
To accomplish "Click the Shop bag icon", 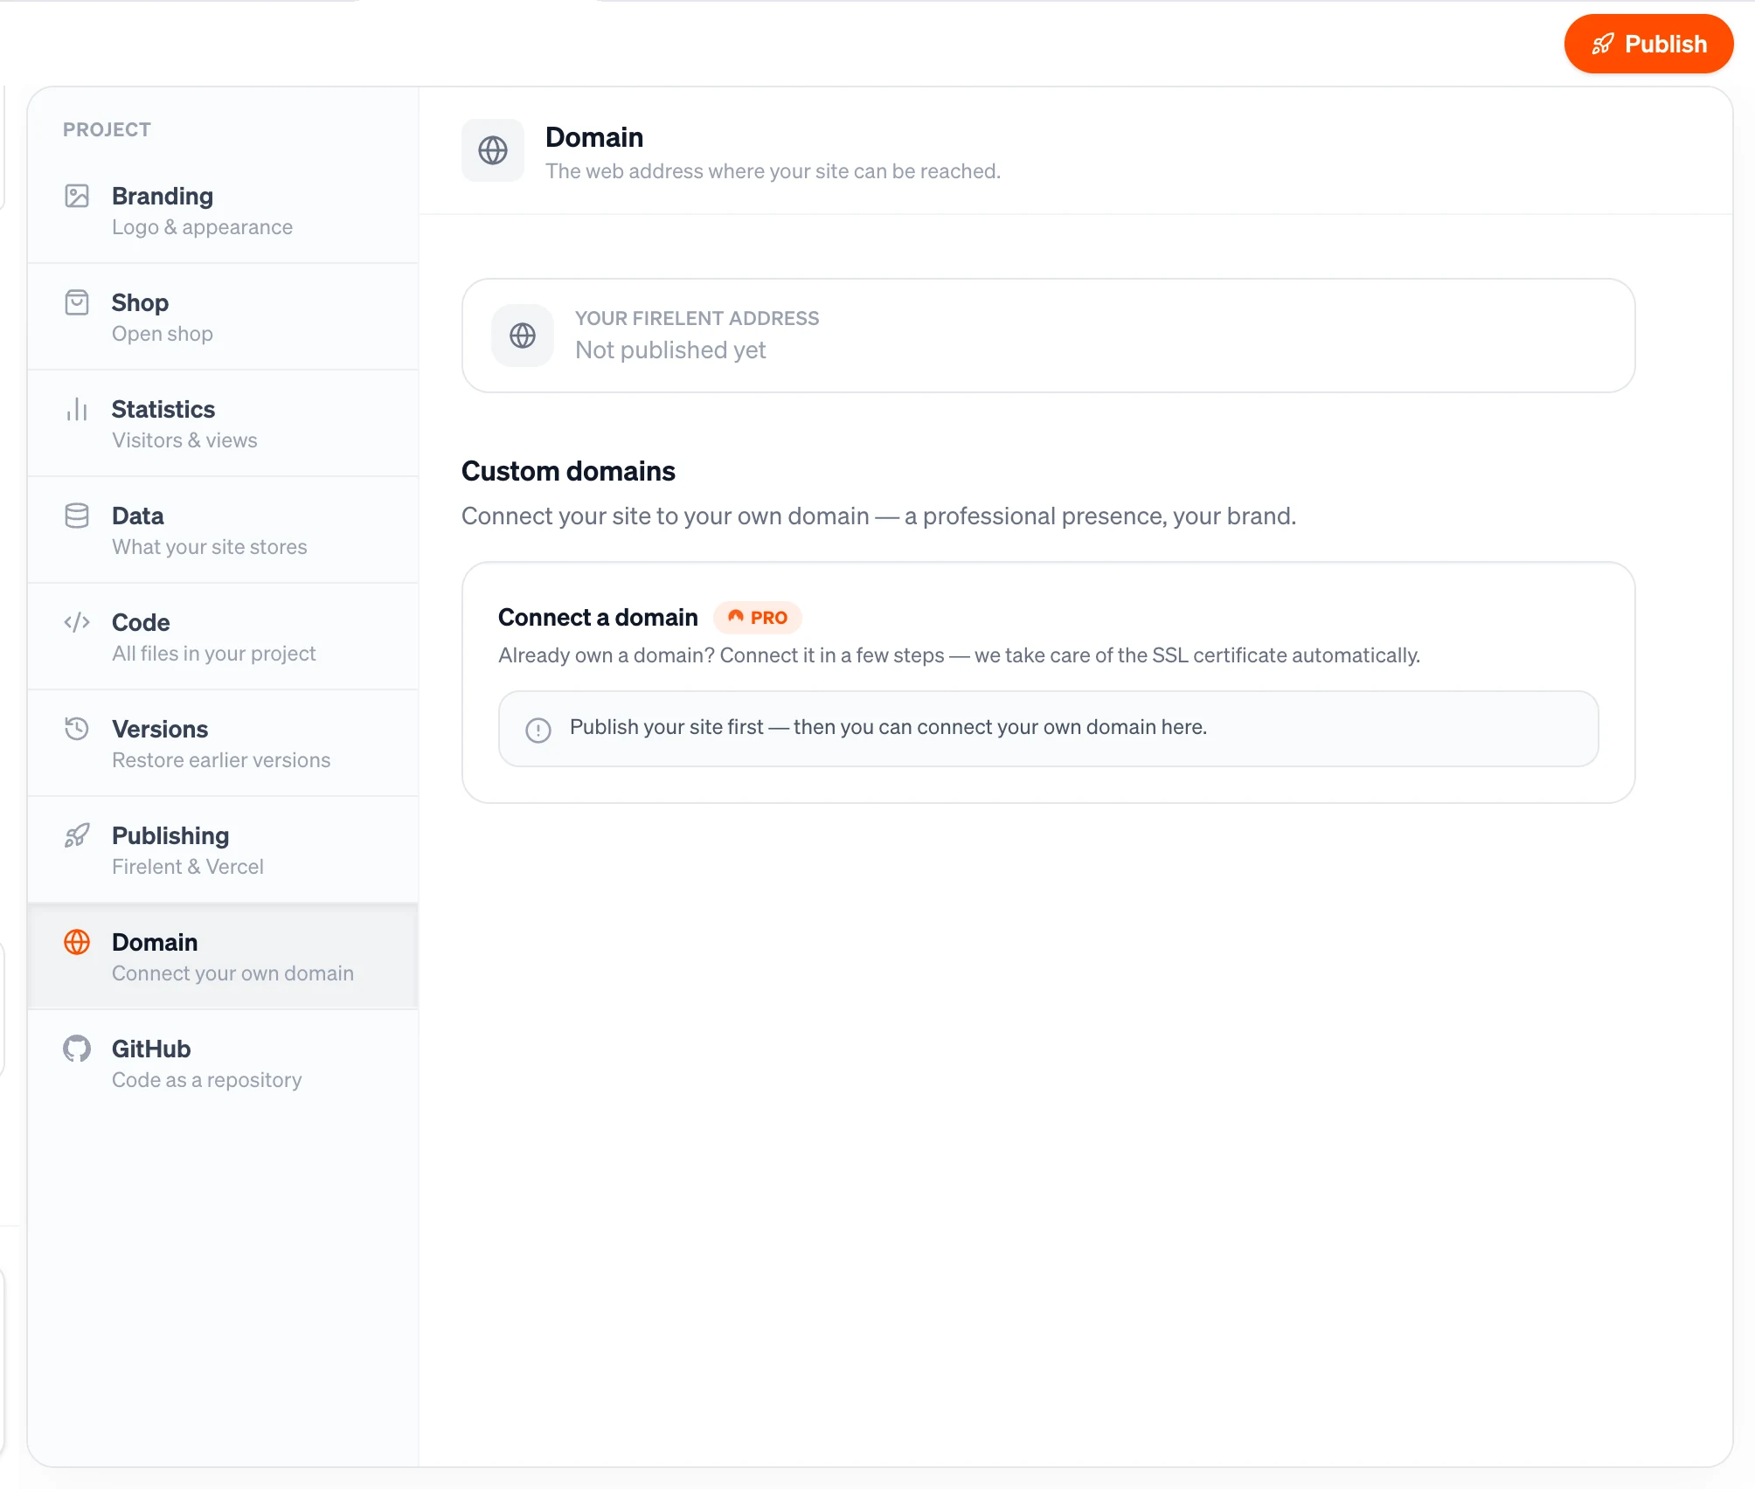I will (x=77, y=302).
